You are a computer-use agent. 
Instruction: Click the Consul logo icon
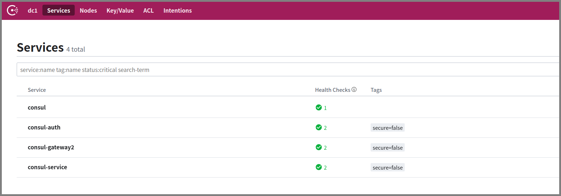pos(13,10)
